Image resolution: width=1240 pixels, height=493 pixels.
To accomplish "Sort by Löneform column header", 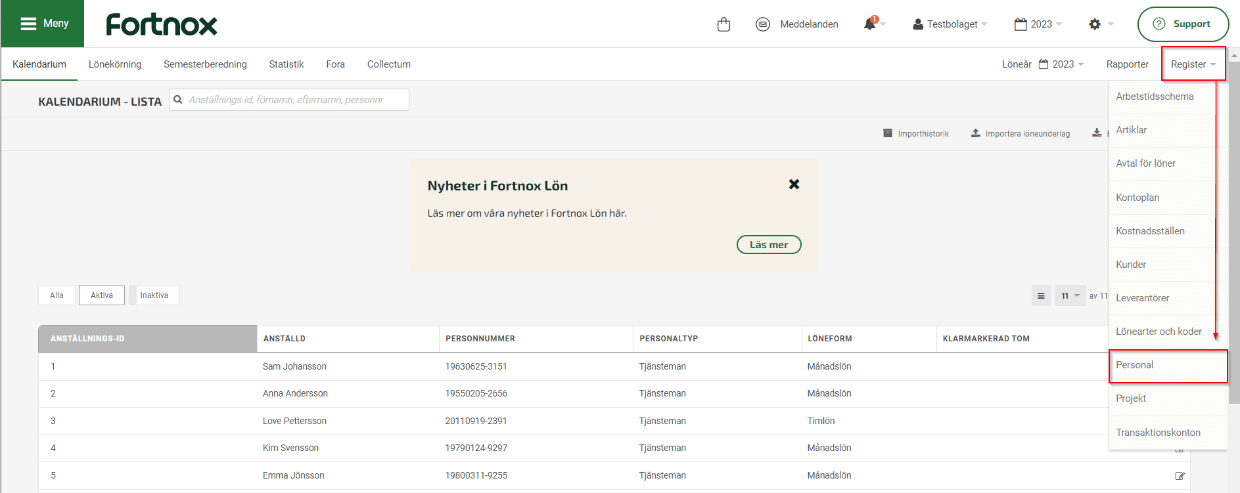I will (869, 339).
